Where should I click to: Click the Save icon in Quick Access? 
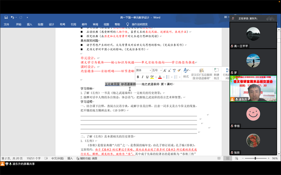[x=6, y=17]
